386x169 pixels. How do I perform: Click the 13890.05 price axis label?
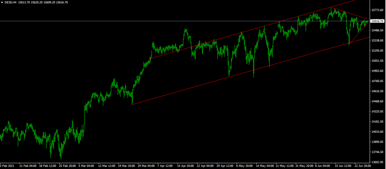pyautogui.click(x=377, y=142)
